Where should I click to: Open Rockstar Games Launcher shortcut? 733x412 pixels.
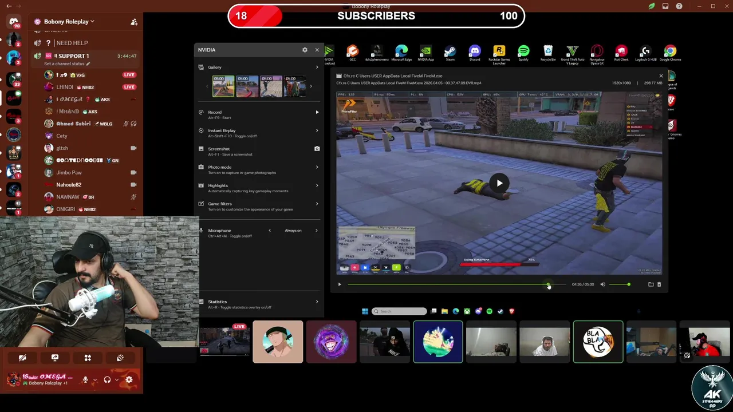point(499,55)
